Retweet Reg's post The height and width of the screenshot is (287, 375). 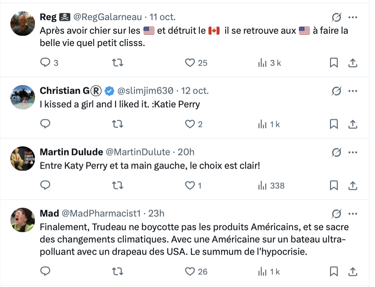(x=118, y=63)
